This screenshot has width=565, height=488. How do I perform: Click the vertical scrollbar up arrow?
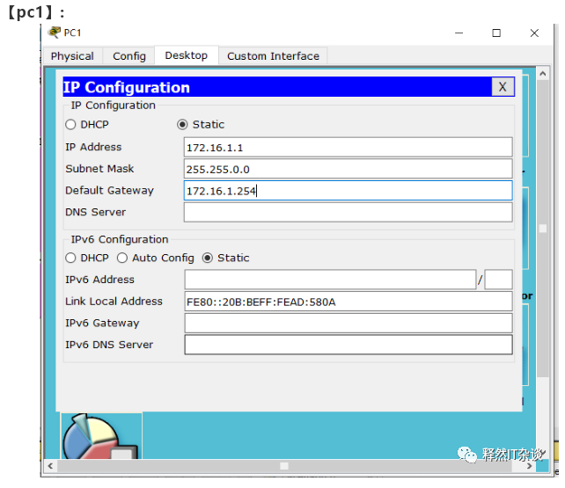click(x=543, y=74)
